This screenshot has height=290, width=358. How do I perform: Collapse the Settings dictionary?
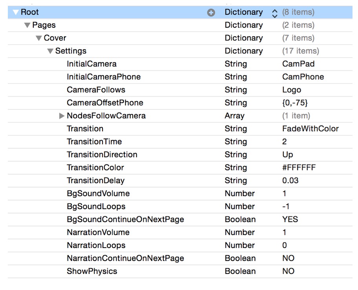(x=50, y=51)
